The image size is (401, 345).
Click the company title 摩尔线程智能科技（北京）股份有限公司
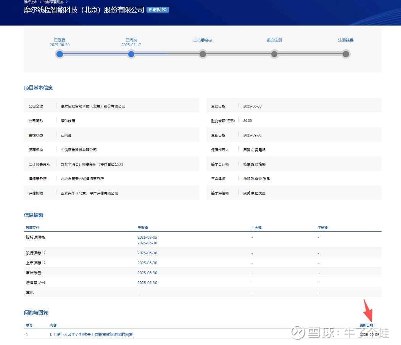84,10
